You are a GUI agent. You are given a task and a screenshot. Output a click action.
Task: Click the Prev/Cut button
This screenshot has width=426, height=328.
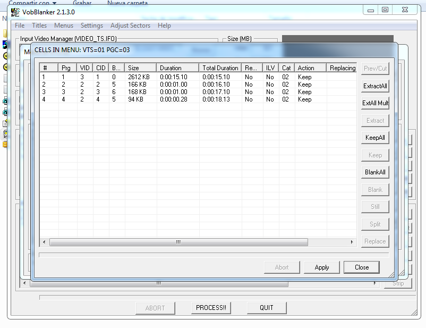click(375, 69)
